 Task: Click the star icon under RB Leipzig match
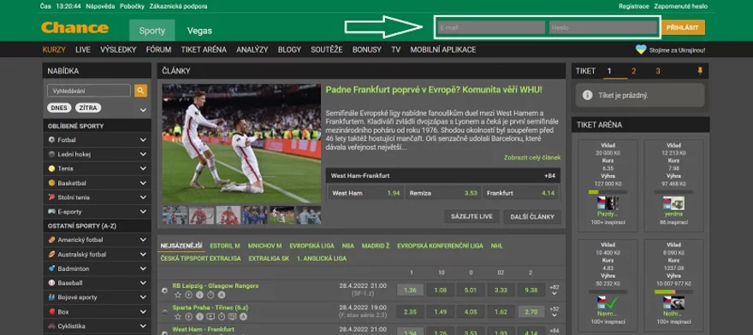click(178, 295)
